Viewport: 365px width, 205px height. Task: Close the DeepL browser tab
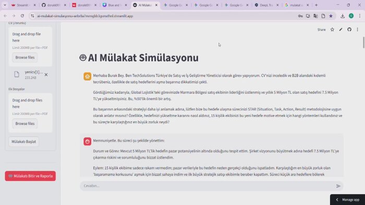[277, 5]
